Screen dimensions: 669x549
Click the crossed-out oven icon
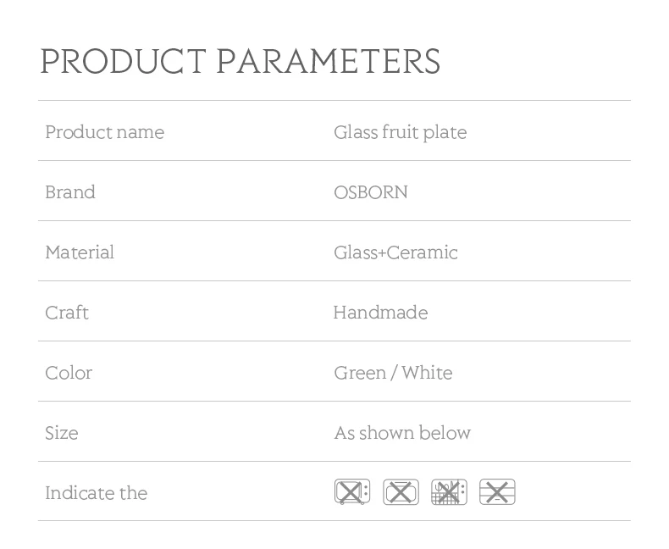pyautogui.click(x=401, y=491)
